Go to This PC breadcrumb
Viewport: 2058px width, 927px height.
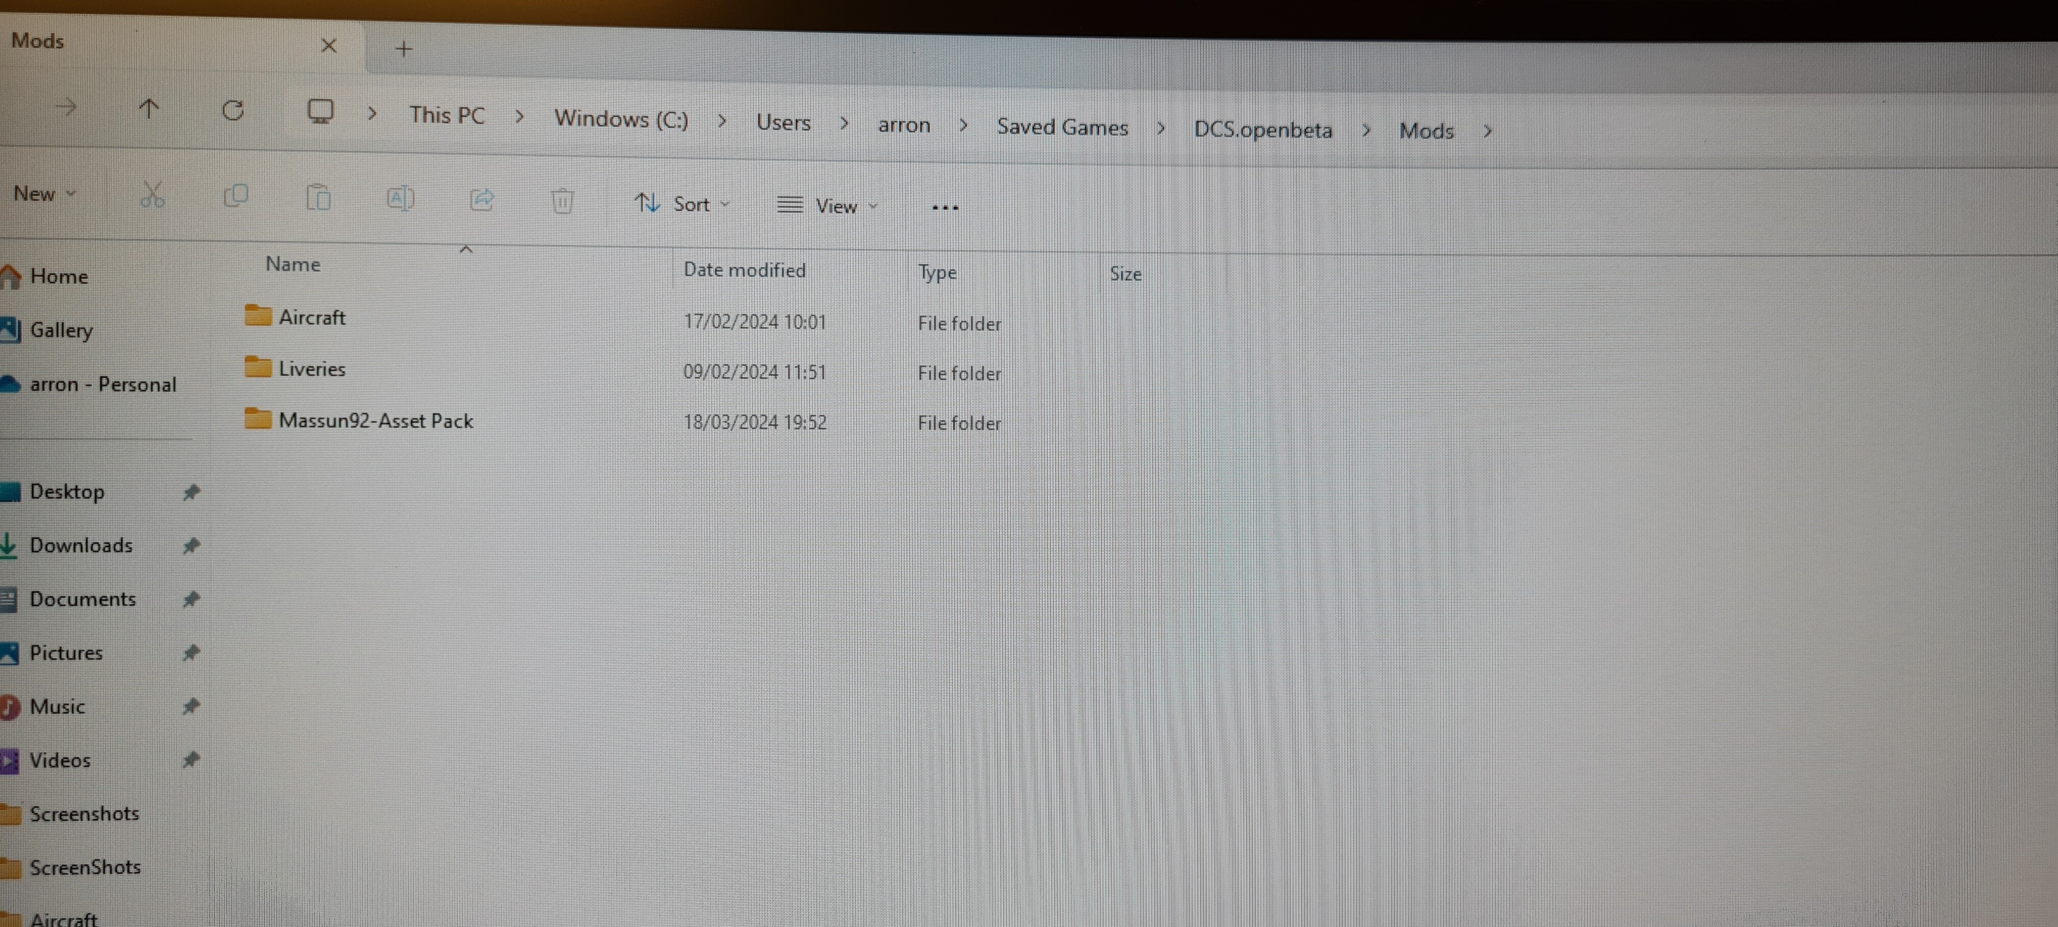[x=447, y=115]
